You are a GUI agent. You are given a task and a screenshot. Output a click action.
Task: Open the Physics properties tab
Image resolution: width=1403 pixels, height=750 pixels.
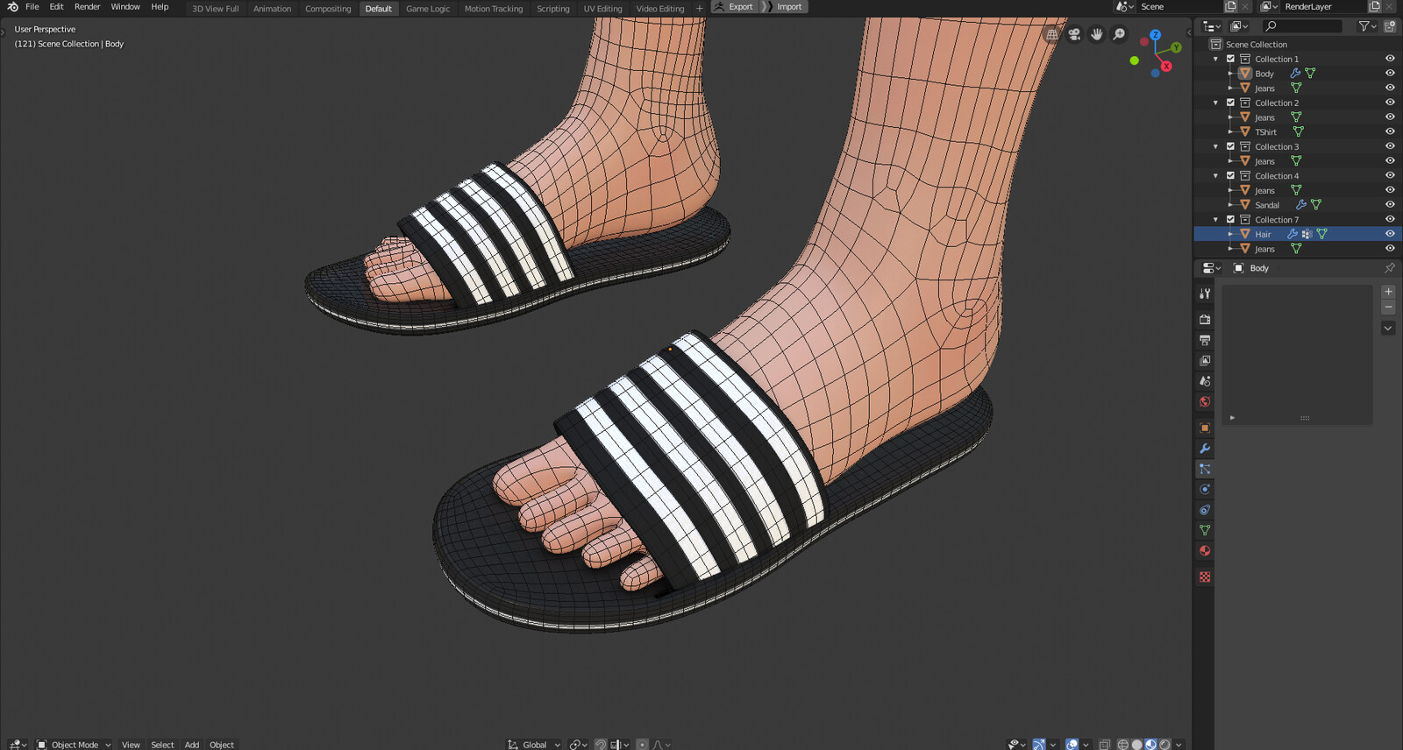tap(1205, 490)
